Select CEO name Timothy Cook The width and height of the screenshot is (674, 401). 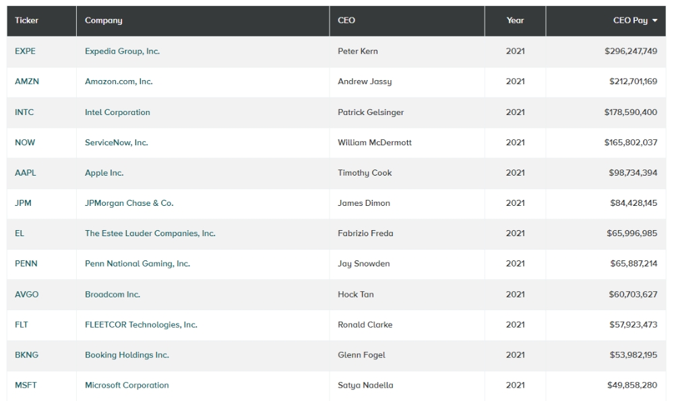[x=365, y=173]
